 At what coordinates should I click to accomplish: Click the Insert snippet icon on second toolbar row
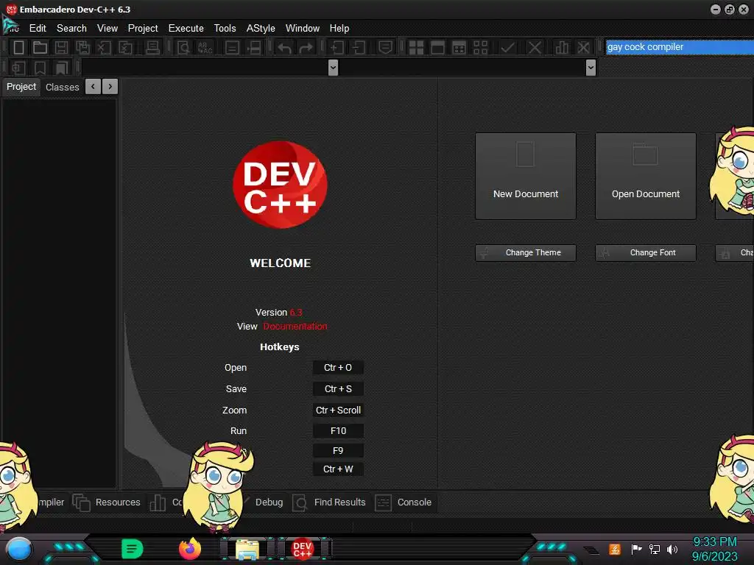[x=18, y=68]
